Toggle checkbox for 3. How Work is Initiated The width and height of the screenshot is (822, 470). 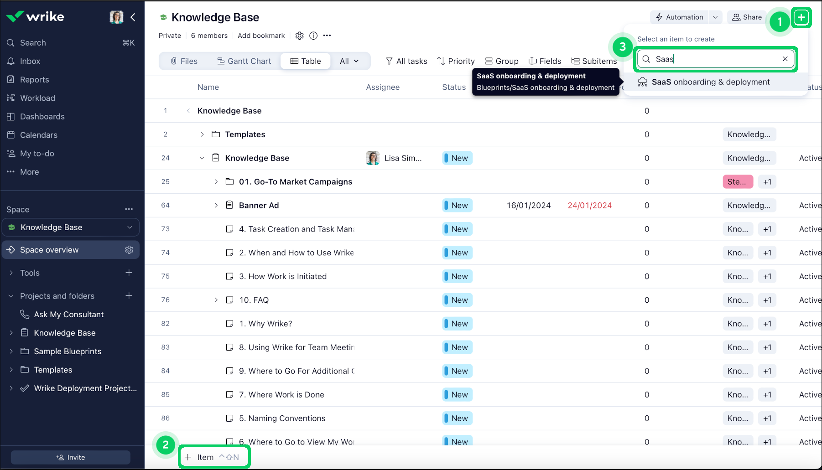coord(230,276)
